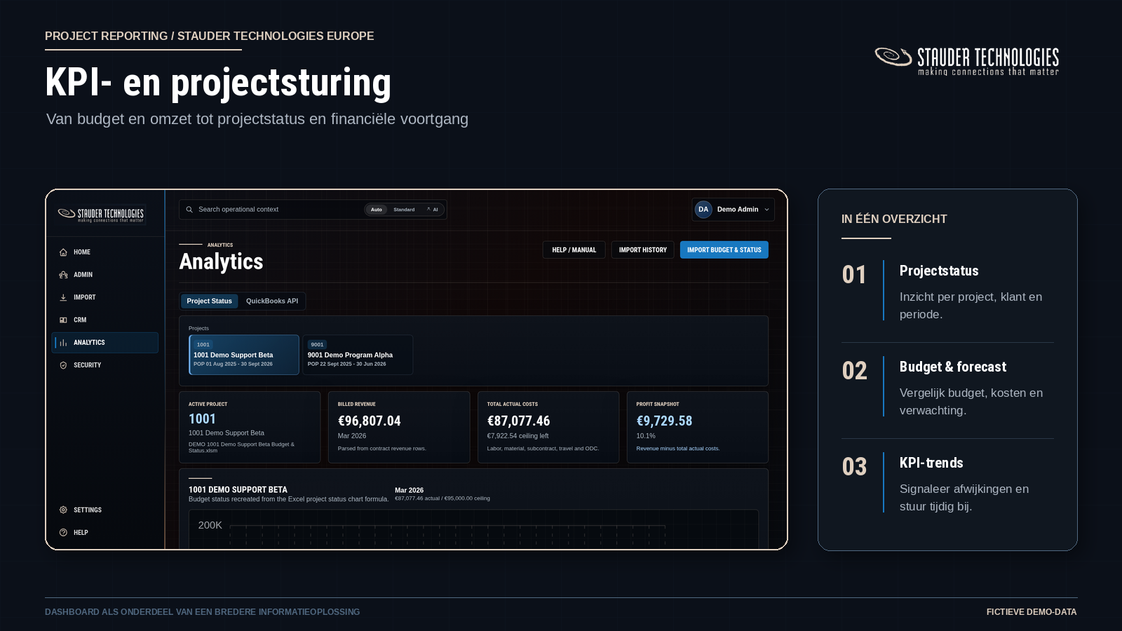
Task: Click the KPI-trends heading
Action: click(x=931, y=463)
